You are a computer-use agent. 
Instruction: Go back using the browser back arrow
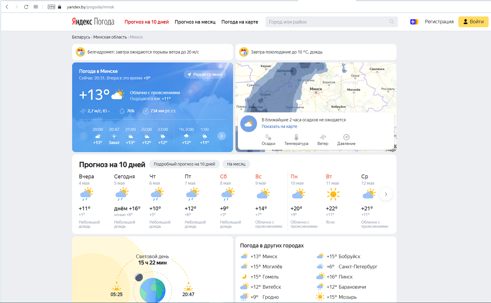(7, 7)
